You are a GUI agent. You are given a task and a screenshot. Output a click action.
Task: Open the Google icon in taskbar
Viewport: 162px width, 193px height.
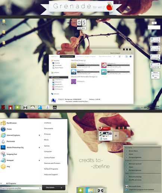(47, 107)
